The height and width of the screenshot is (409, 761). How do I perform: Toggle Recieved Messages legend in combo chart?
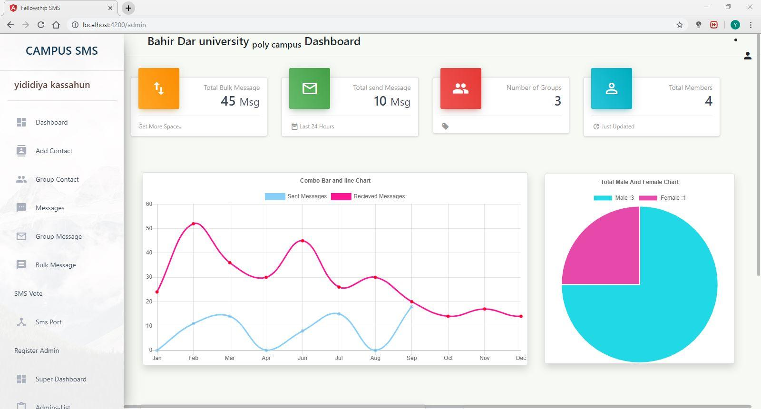tap(368, 196)
